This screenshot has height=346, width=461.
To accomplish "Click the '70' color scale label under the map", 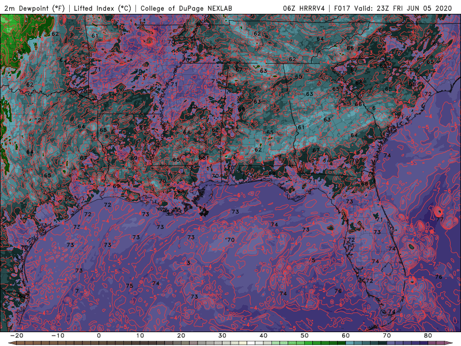I will (x=387, y=336).
